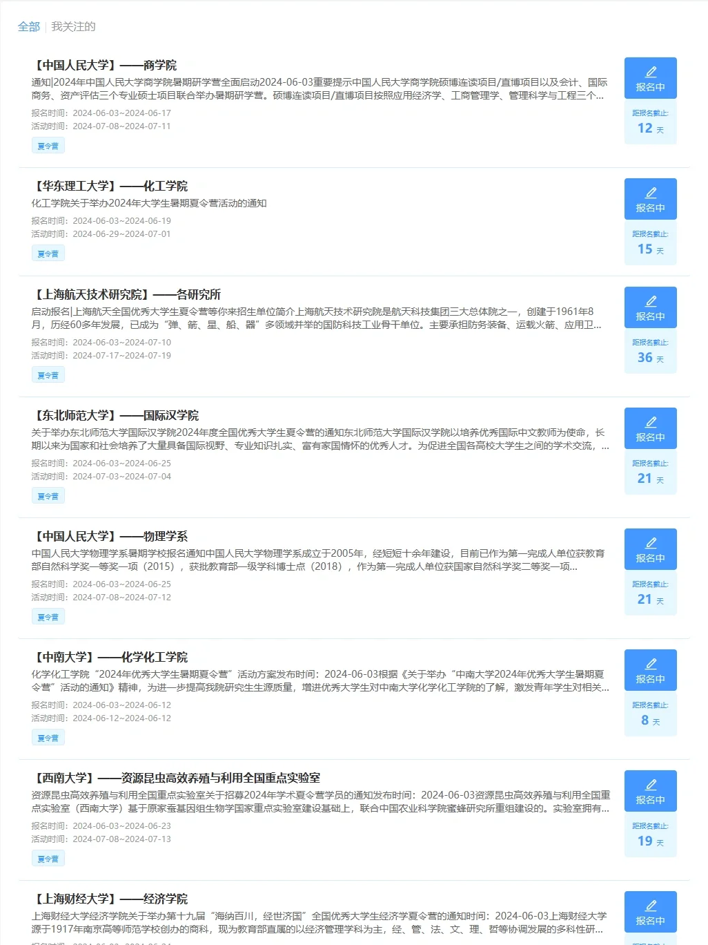Click the 夏令营 tag under 中南大学 化学化工学院
Image resolution: width=708 pixels, height=945 pixels.
click(48, 738)
